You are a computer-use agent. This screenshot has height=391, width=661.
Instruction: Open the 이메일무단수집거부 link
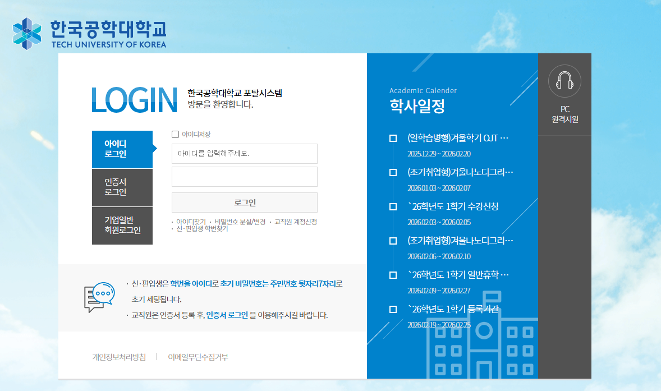[x=198, y=357]
